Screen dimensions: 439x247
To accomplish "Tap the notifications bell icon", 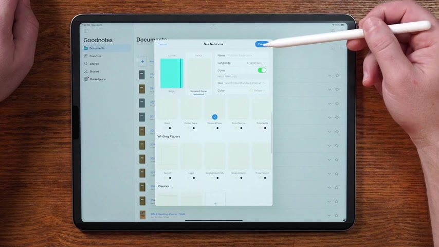I will (x=333, y=31).
